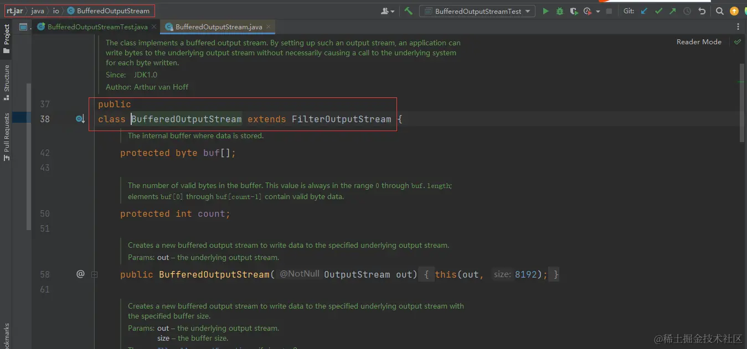Click the @ annotation gutter icon on line 58

80,274
